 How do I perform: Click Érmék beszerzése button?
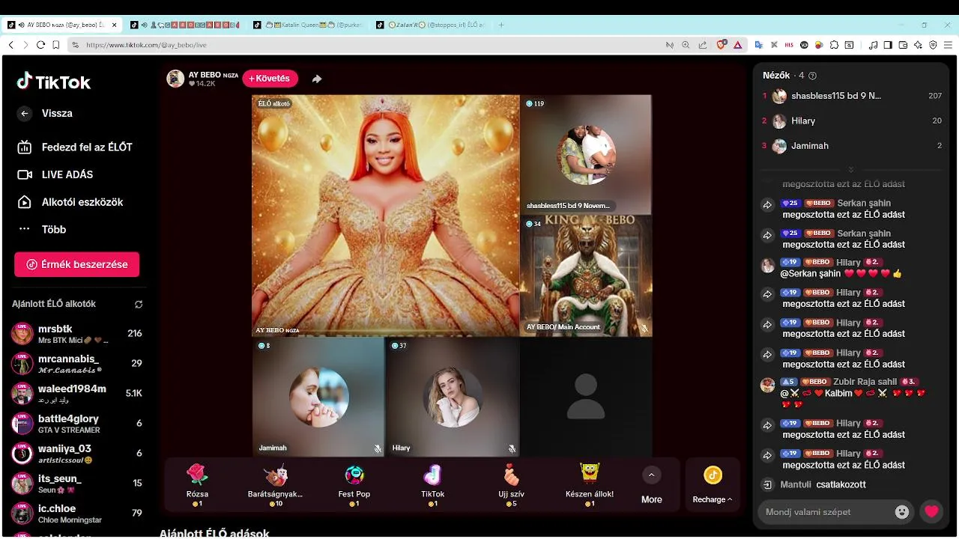pos(76,264)
